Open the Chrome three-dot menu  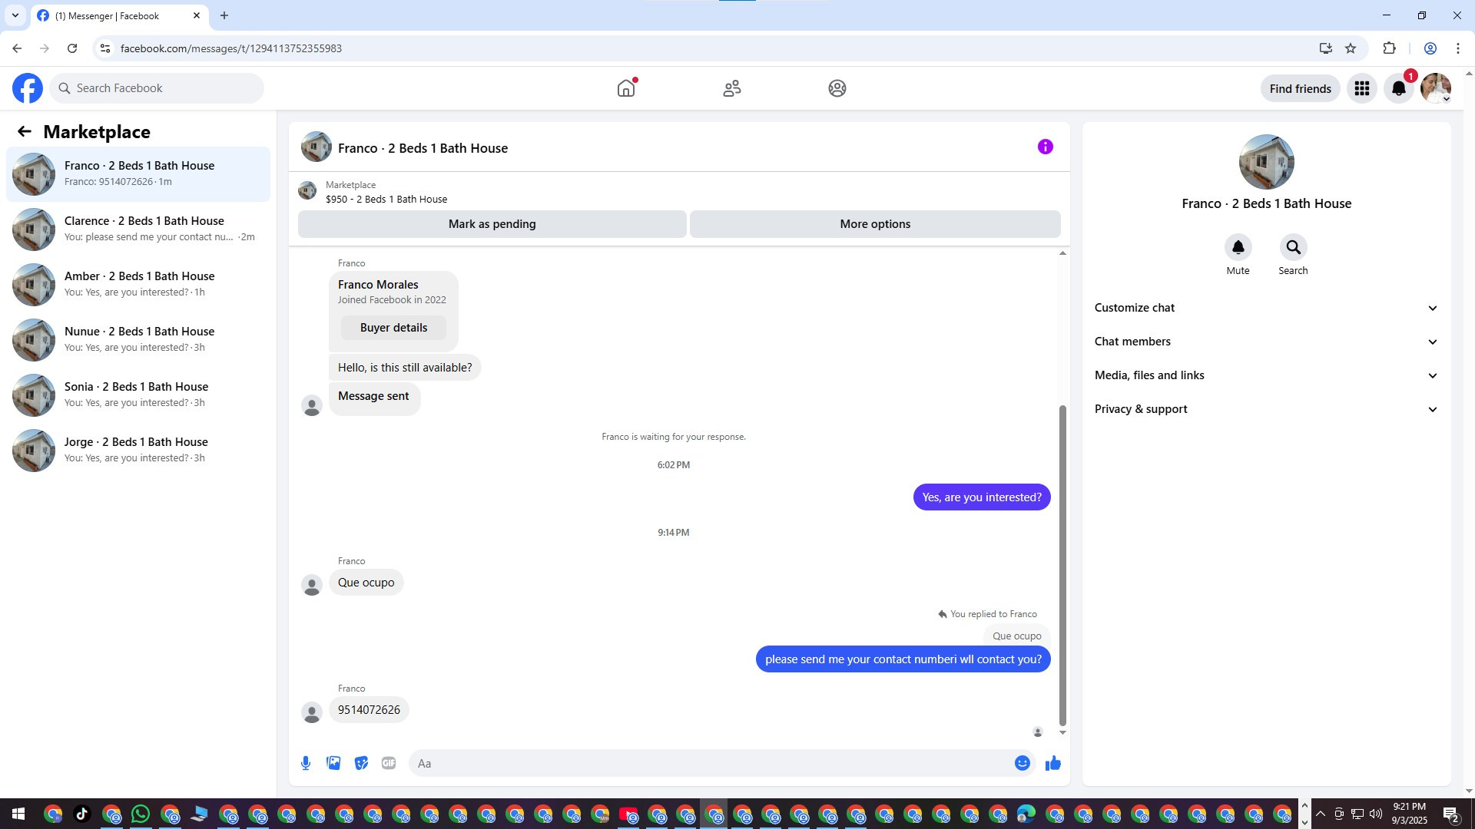pyautogui.click(x=1458, y=48)
